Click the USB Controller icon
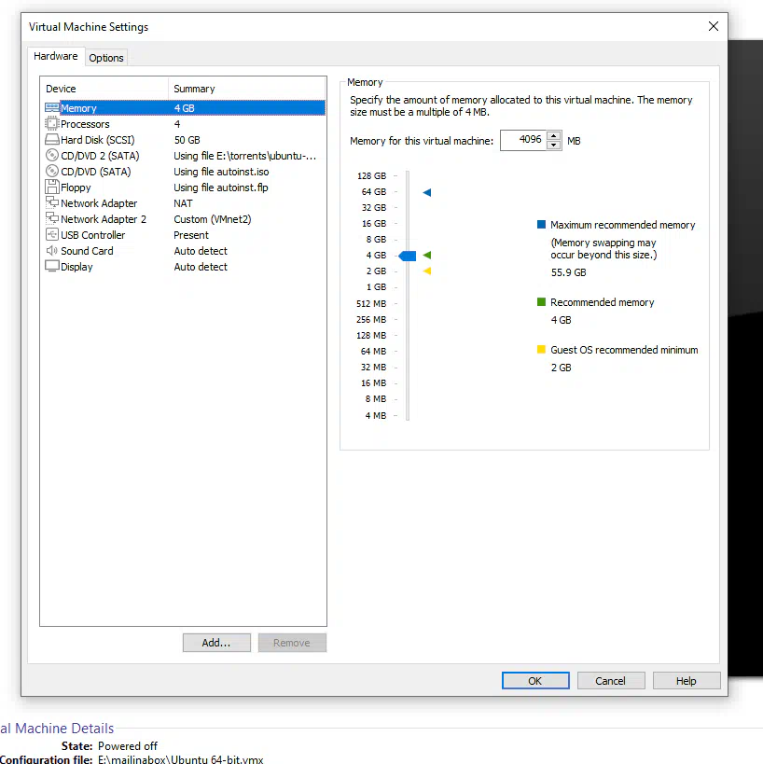The image size is (763, 764). pos(51,234)
